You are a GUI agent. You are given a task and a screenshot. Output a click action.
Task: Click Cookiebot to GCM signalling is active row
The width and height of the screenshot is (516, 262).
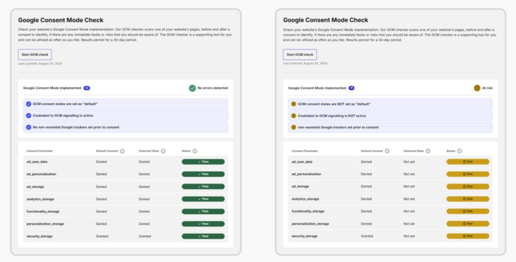point(125,115)
